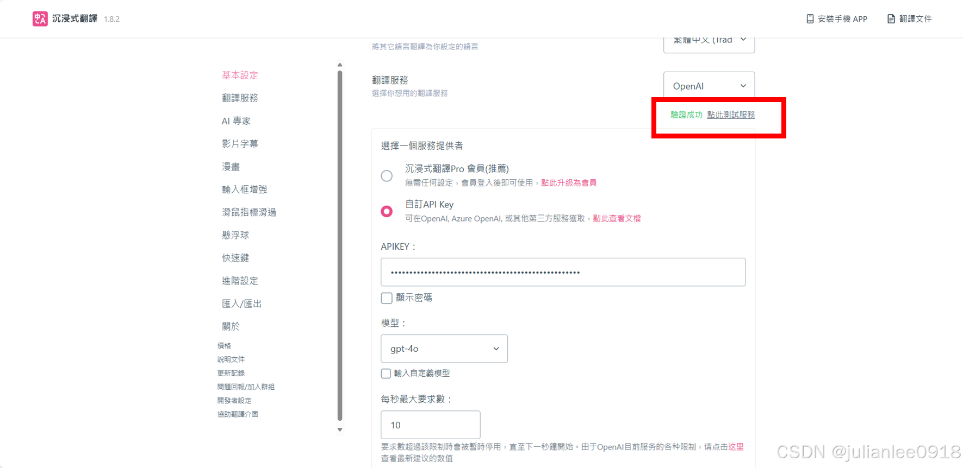The image size is (963, 468).
Task: Click 點此查看文檔 link
Action: click(617, 218)
